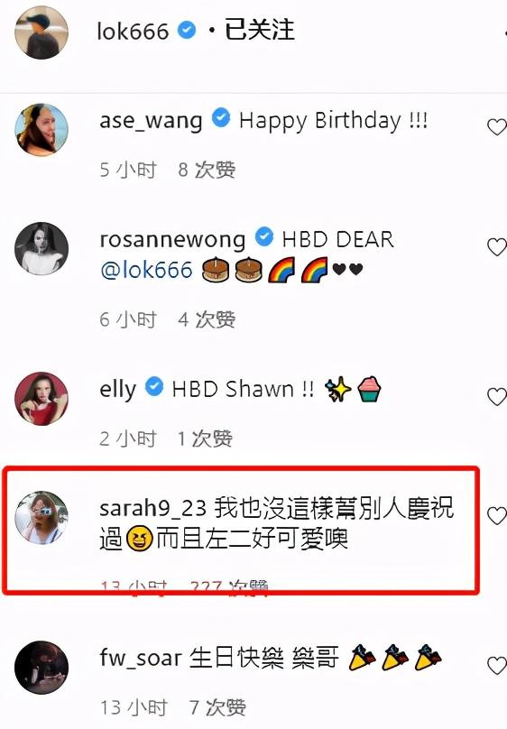View 8 次赞 likes on ase_wang's comment

(207, 171)
